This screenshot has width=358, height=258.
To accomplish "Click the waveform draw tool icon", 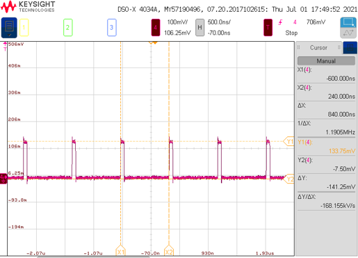I will pos(348,33).
